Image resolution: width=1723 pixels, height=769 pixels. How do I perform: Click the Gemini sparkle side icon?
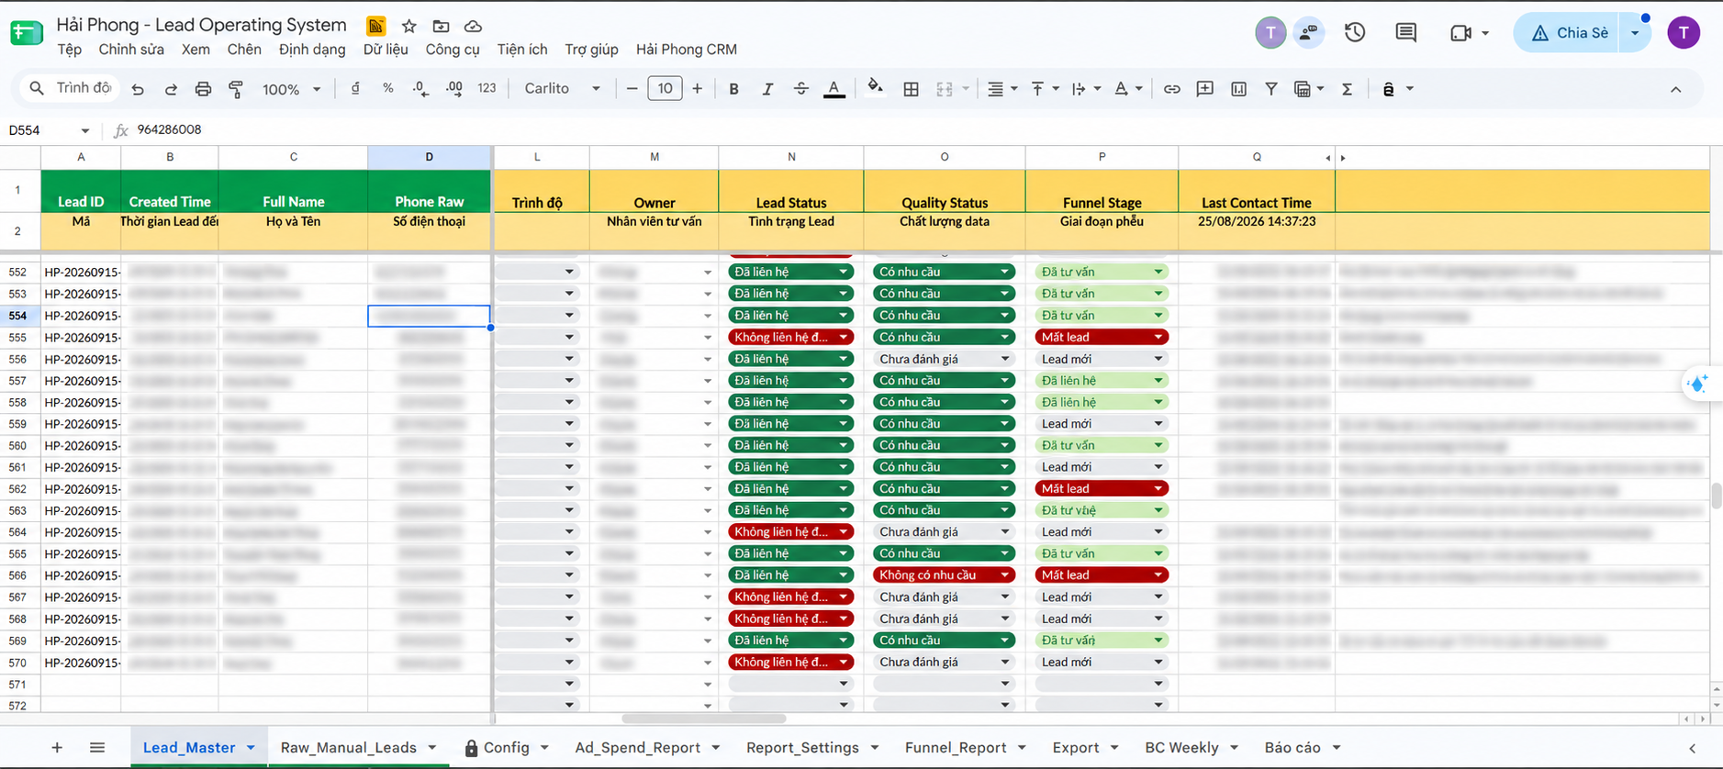(1698, 384)
